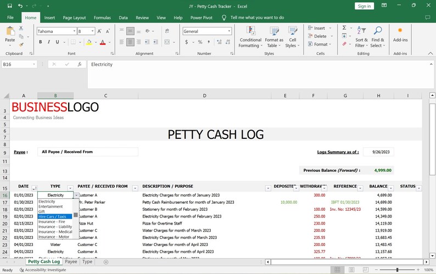Image resolution: width=436 pixels, height=274 pixels.
Task: Increase the font size
Action: [99, 31]
